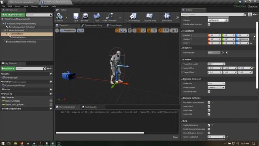This screenshot has width=259, height=146.
Task: Click reset arrow next to Enable Camera Lag
Action: pos(212,125)
